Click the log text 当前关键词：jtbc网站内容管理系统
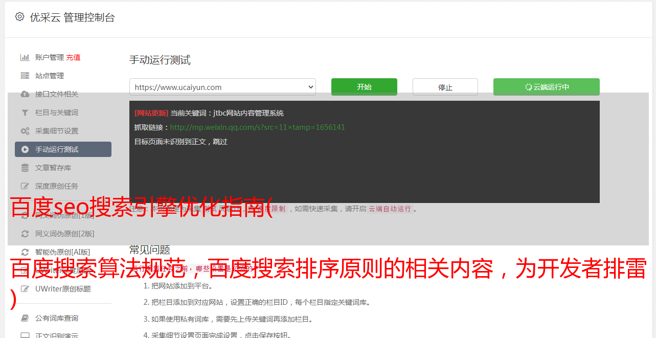This screenshot has width=656, height=338. coord(227,113)
